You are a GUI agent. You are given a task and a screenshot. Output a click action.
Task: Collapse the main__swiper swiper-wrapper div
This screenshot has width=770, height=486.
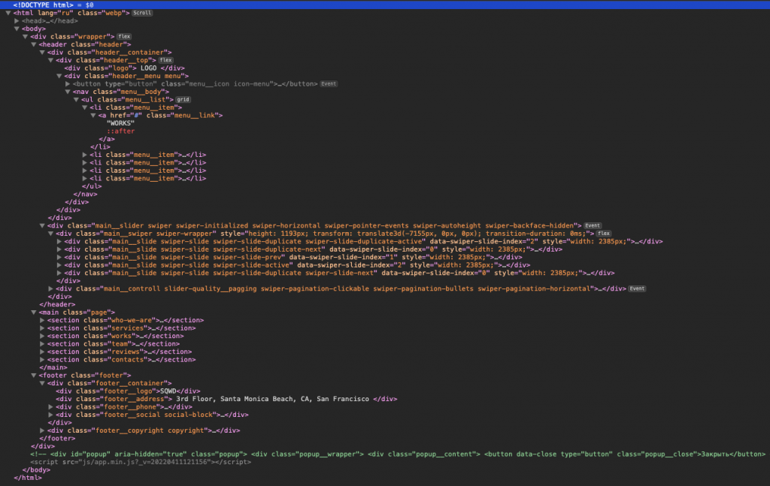tap(50, 234)
